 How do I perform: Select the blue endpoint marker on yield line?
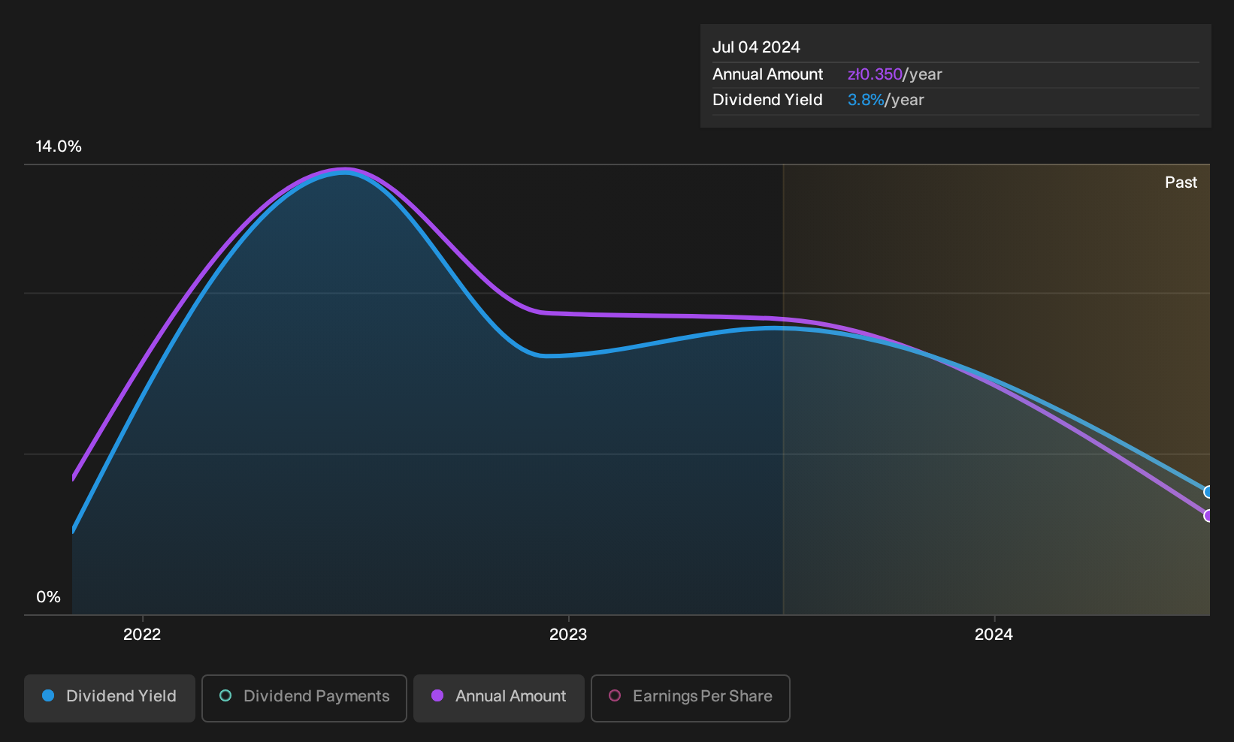1208,492
